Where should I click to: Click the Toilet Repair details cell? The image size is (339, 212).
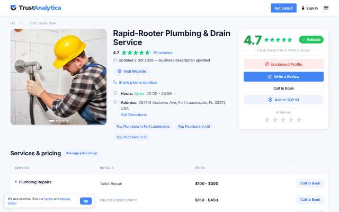[x=111, y=184]
